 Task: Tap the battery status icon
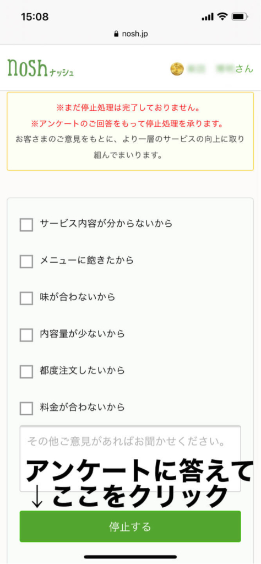(x=239, y=17)
